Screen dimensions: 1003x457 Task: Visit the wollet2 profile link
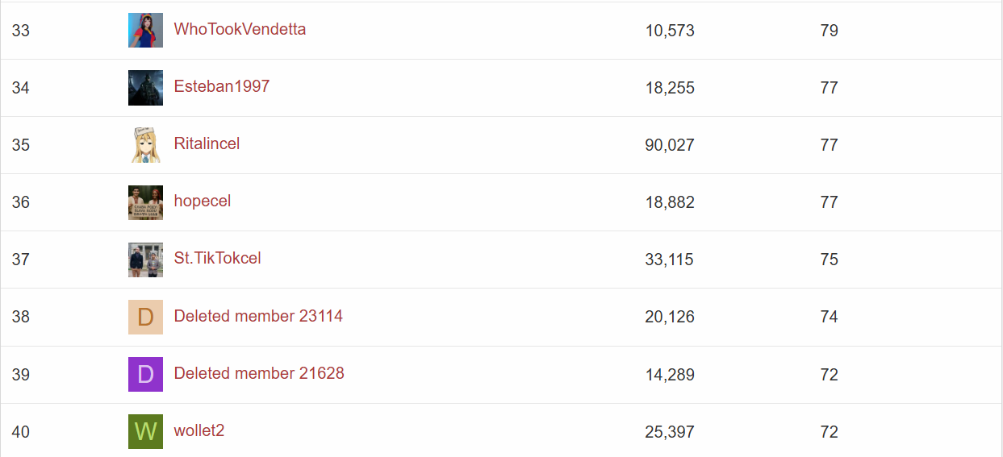pyautogui.click(x=199, y=430)
